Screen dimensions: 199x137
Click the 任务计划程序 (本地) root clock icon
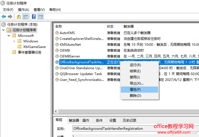click(x=4, y=25)
